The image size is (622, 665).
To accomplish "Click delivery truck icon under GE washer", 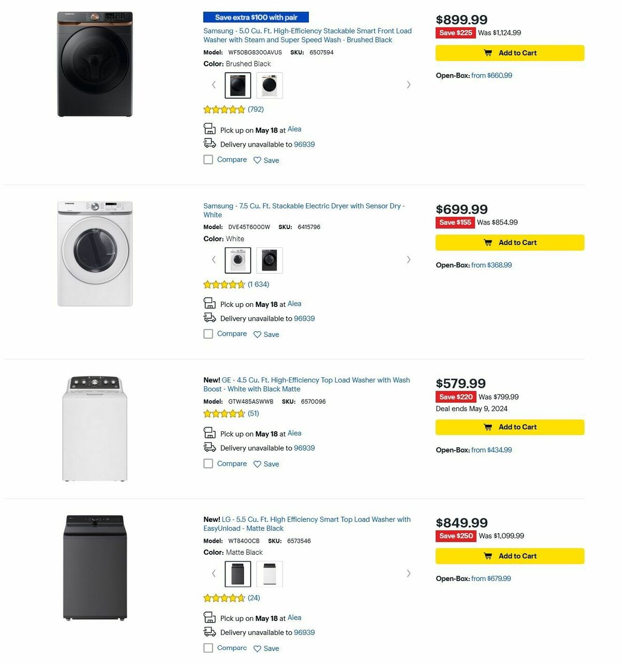I will click(210, 446).
